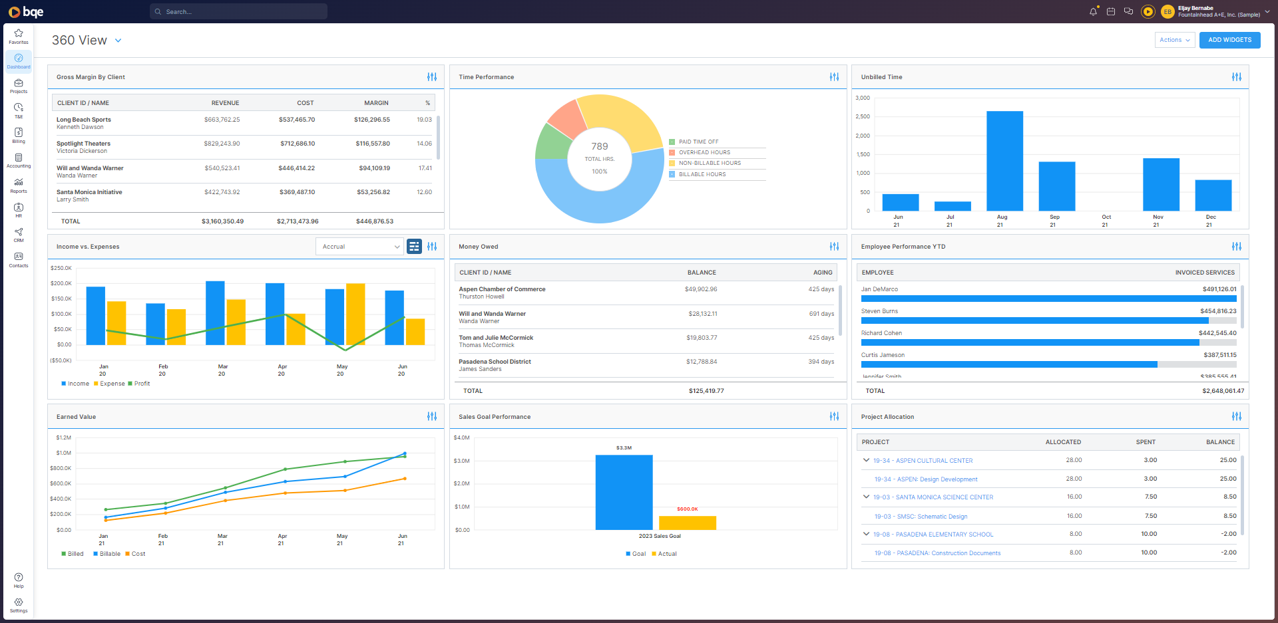Click the ADD WIDGETS button
The height and width of the screenshot is (623, 1278).
[x=1229, y=40]
